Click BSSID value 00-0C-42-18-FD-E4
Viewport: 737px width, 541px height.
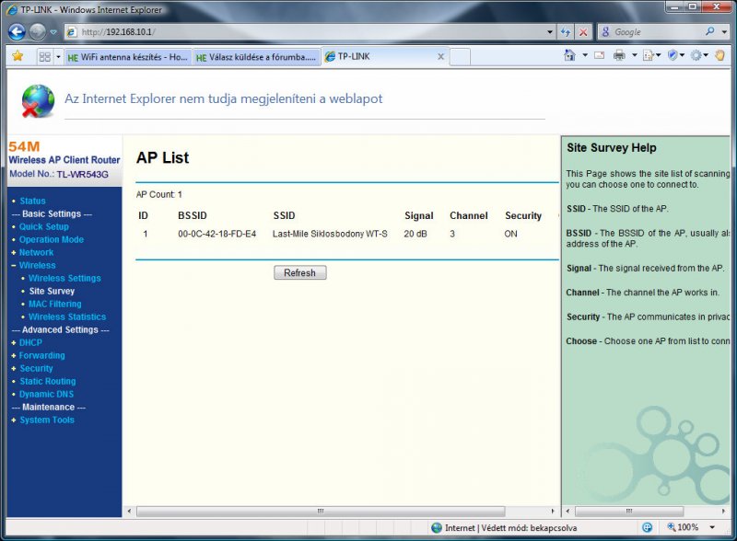click(216, 234)
